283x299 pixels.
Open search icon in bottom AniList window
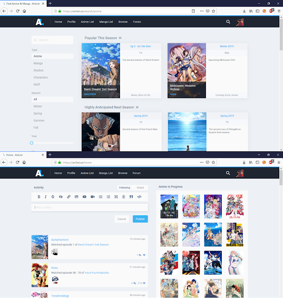click(x=228, y=173)
